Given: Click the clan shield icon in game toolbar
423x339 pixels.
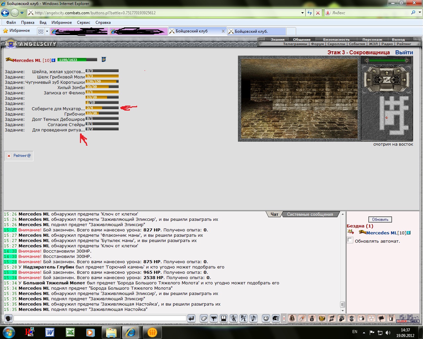Looking at the screenshot, I should pos(352,318).
